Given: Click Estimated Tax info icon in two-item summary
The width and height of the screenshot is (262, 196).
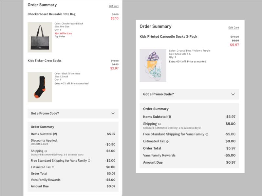Looking at the screenshot, I should pos(53,167).
